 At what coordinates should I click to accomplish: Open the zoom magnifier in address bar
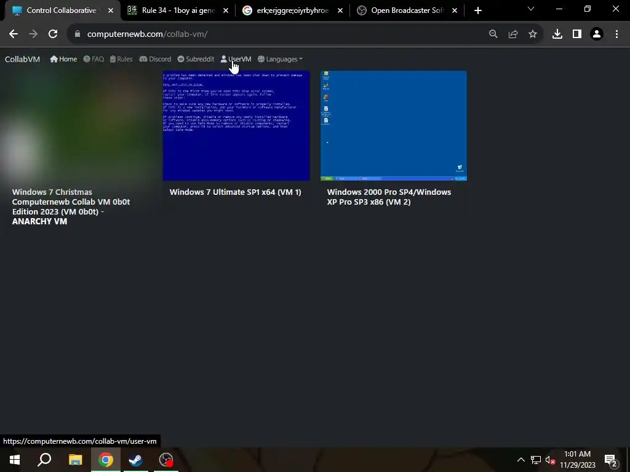493,34
